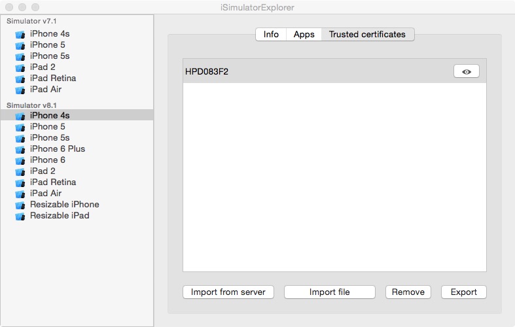Choose the iPhone 6 Plus simulator
This screenshot has height=327, width=515.
coord(77,149)
